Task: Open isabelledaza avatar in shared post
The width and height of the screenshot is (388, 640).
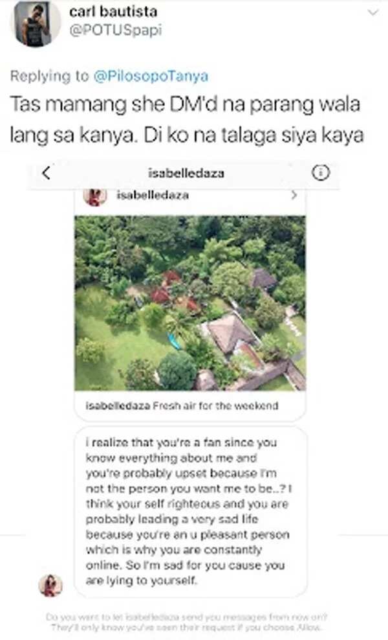Action: tap(95, 196)
